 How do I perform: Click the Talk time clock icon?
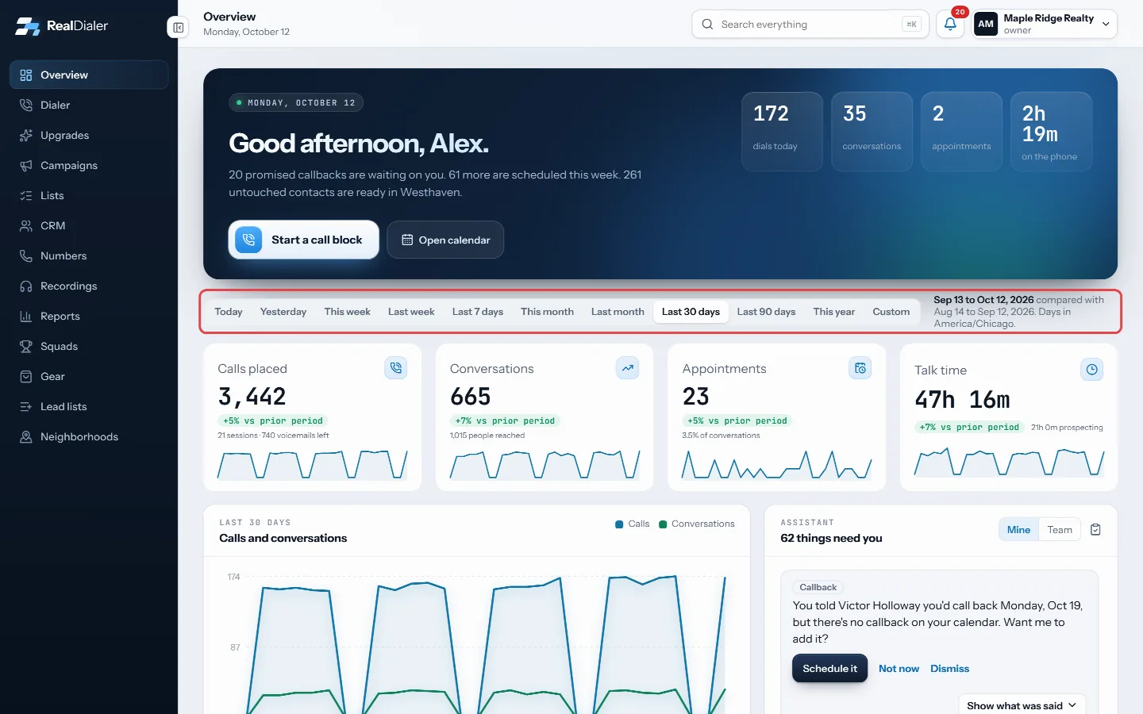(x=1092, y=370)
